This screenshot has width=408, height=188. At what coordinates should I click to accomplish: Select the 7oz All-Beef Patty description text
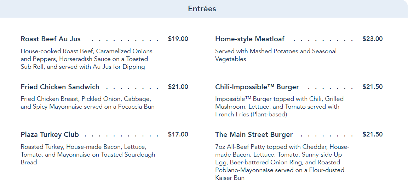pos(282,162)
